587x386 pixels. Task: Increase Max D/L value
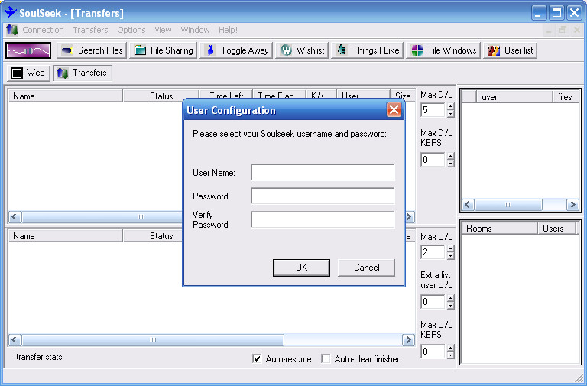pos(451,106)
